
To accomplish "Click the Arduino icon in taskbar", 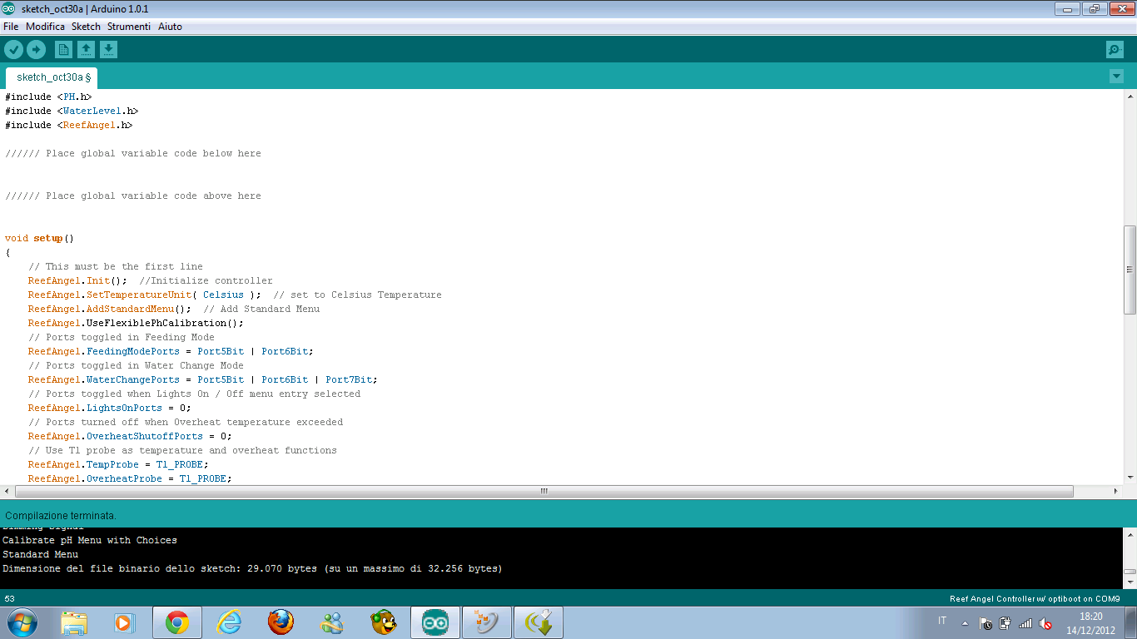I will [x=434, y=622].
